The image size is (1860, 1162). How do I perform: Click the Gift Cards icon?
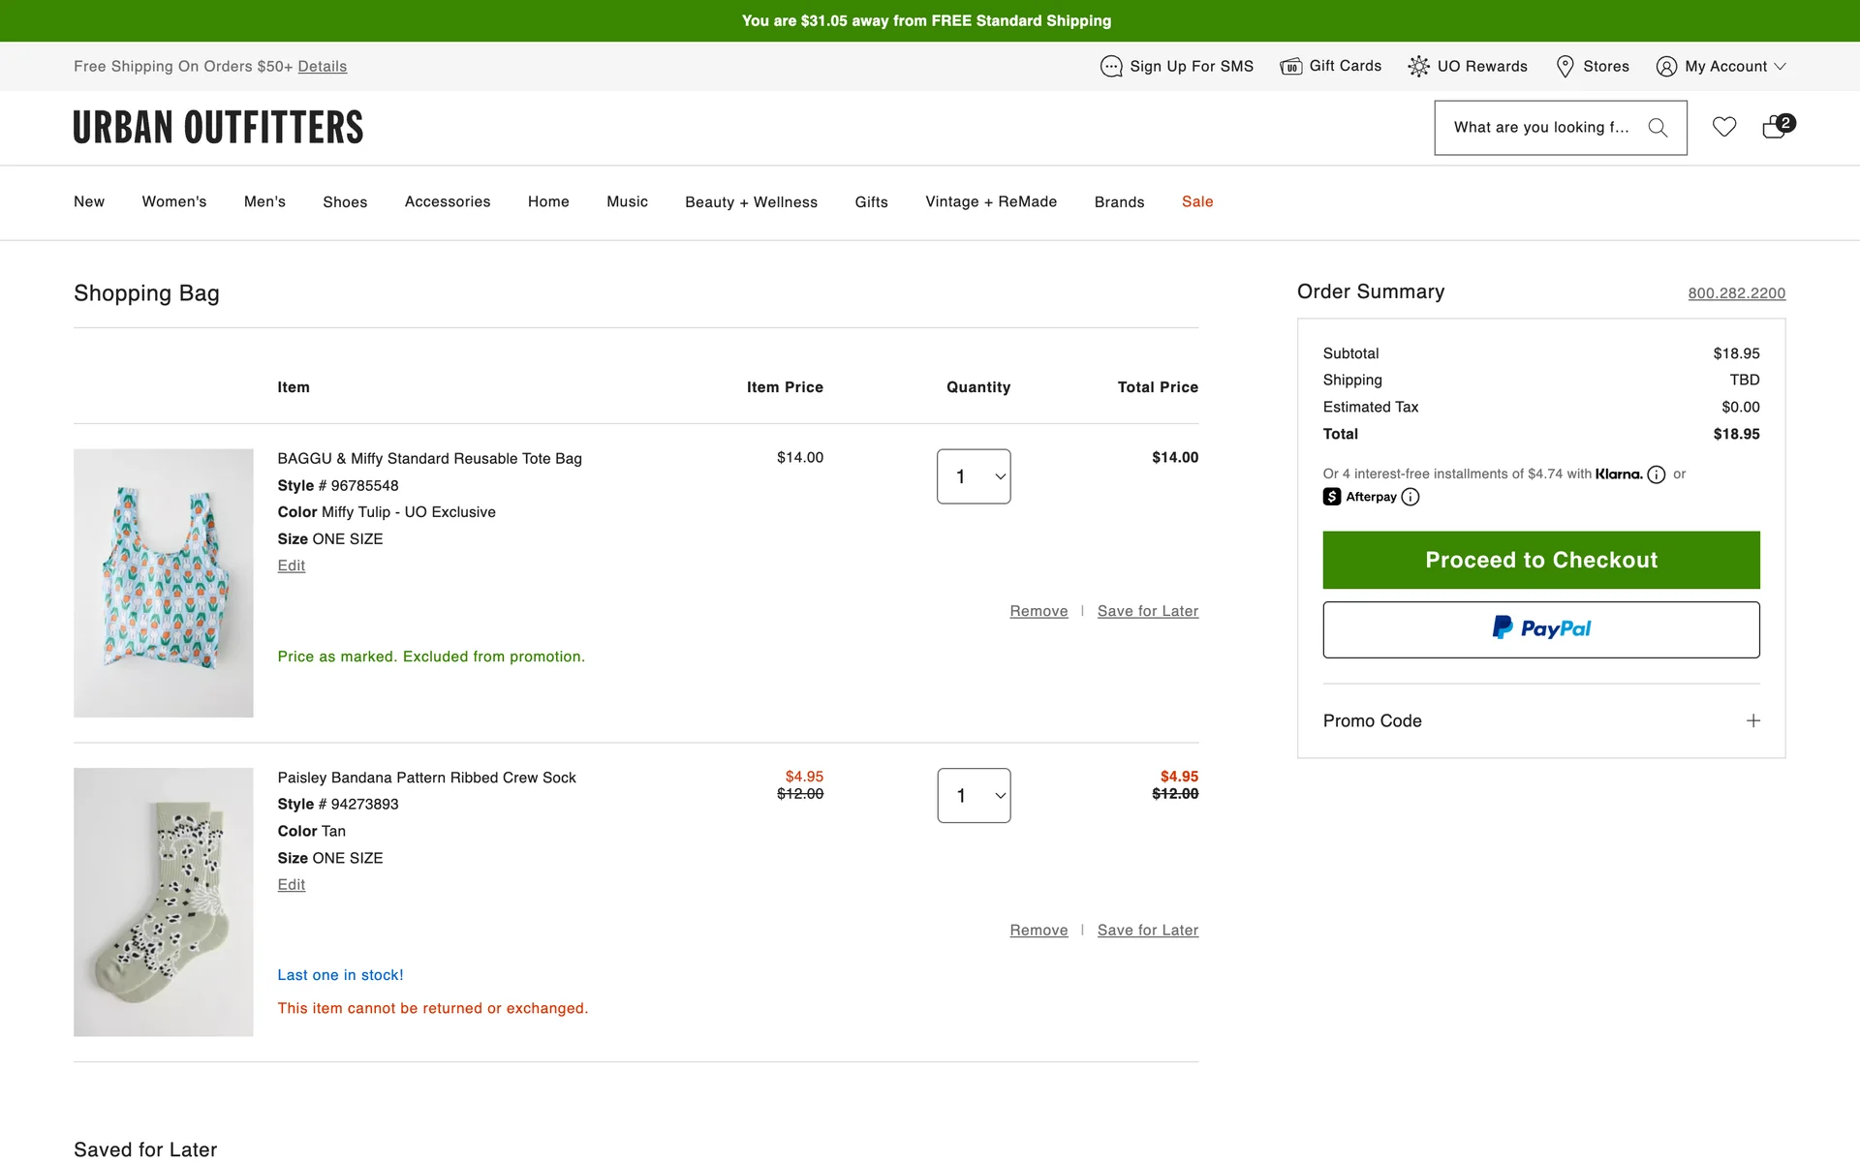click(x=1290, y=67)
